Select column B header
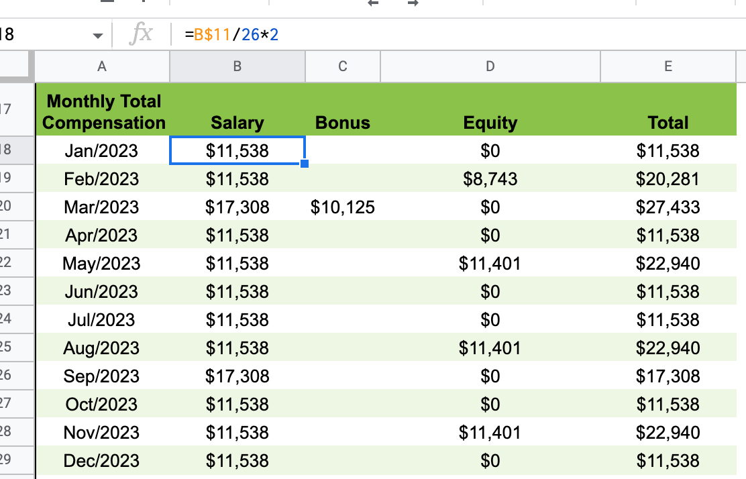746x479 pixels. (x=237, y=66)
